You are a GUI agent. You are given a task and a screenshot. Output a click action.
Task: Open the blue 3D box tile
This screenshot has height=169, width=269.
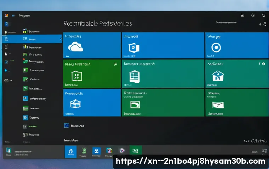coord(75,104)
